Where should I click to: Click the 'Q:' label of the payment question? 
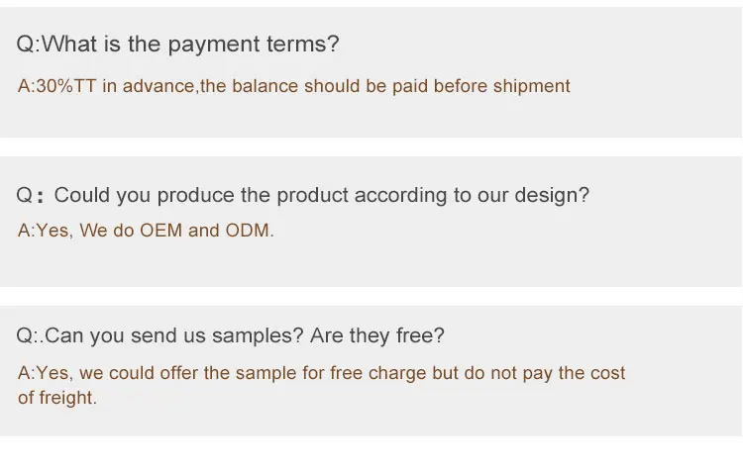(x=28, y=45)
